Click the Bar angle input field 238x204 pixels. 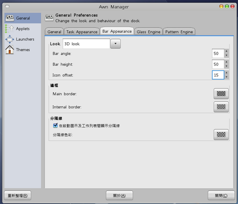click(218, 54)
